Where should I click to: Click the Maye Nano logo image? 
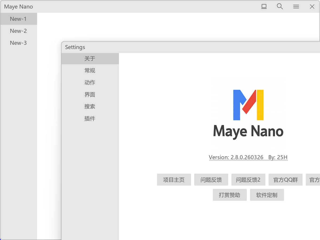[x=248, y=114]
